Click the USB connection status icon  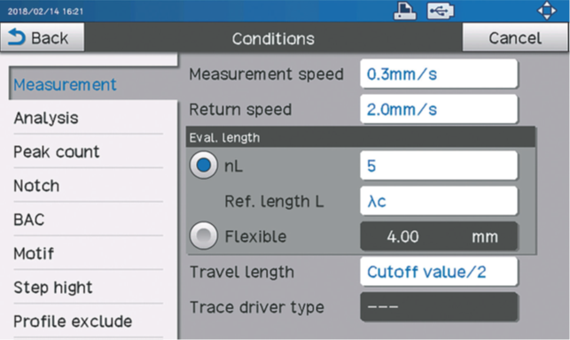pyautogui.click(x=441, y=11)
